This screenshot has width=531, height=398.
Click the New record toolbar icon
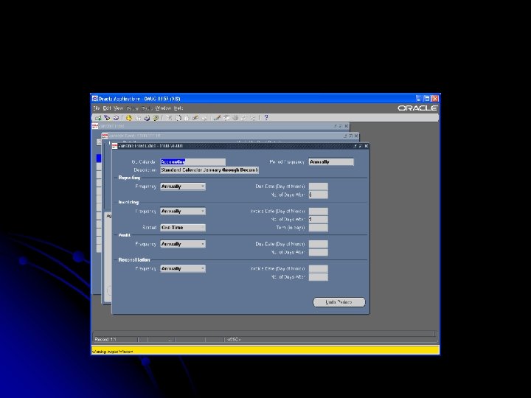pos(98,118)
